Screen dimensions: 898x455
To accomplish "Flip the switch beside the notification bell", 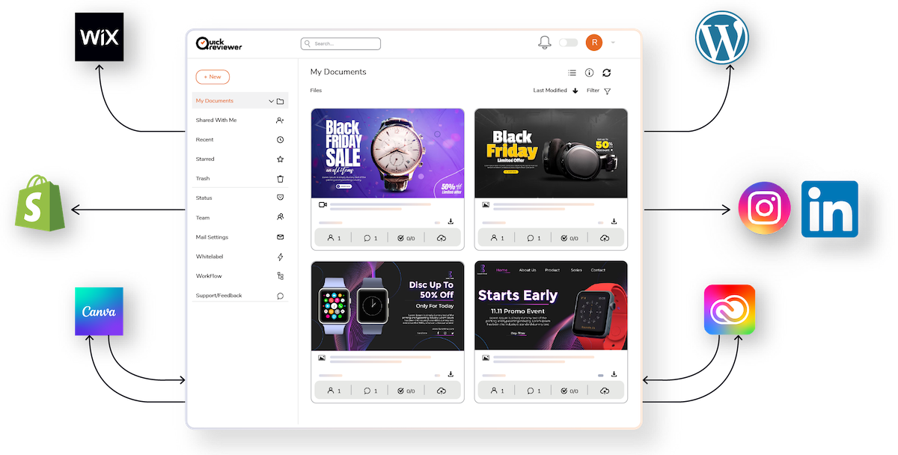I will 567,43.
